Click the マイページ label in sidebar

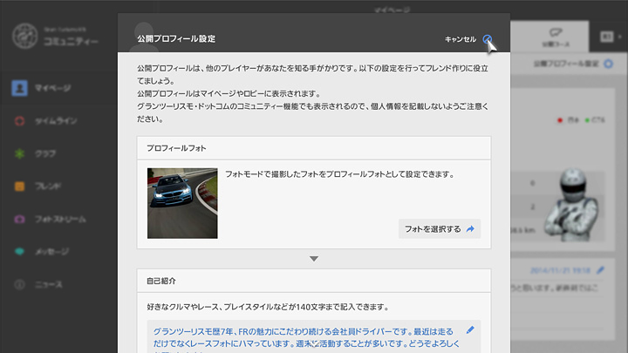pyautogui.click(x=53, y=88)
